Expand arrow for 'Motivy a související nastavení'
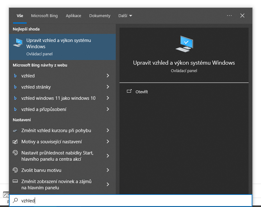Viewport: 261px width, 207px height. (x=108, y=142)
